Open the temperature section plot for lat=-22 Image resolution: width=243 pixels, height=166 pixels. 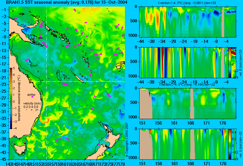[x=188, y=104]
